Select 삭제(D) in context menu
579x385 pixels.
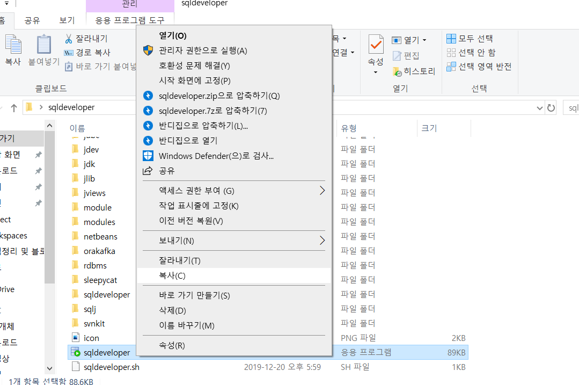pyautogui.click(x=234, y=311)
